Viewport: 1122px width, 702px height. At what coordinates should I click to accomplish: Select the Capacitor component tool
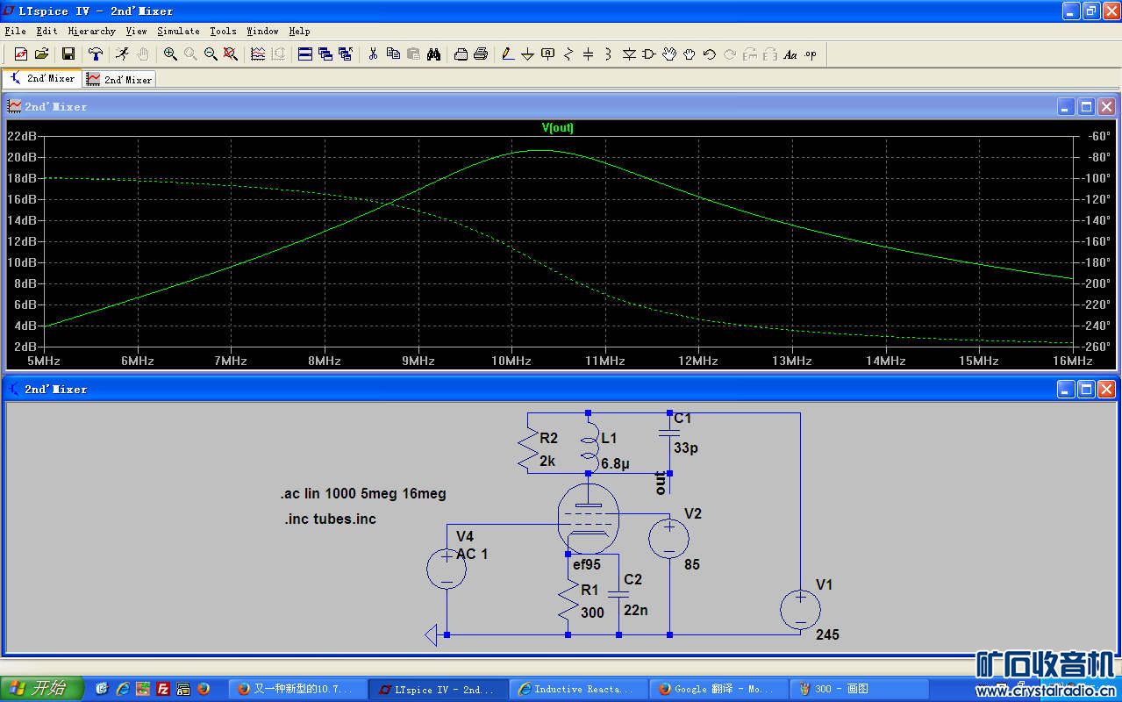pos(589,54)
